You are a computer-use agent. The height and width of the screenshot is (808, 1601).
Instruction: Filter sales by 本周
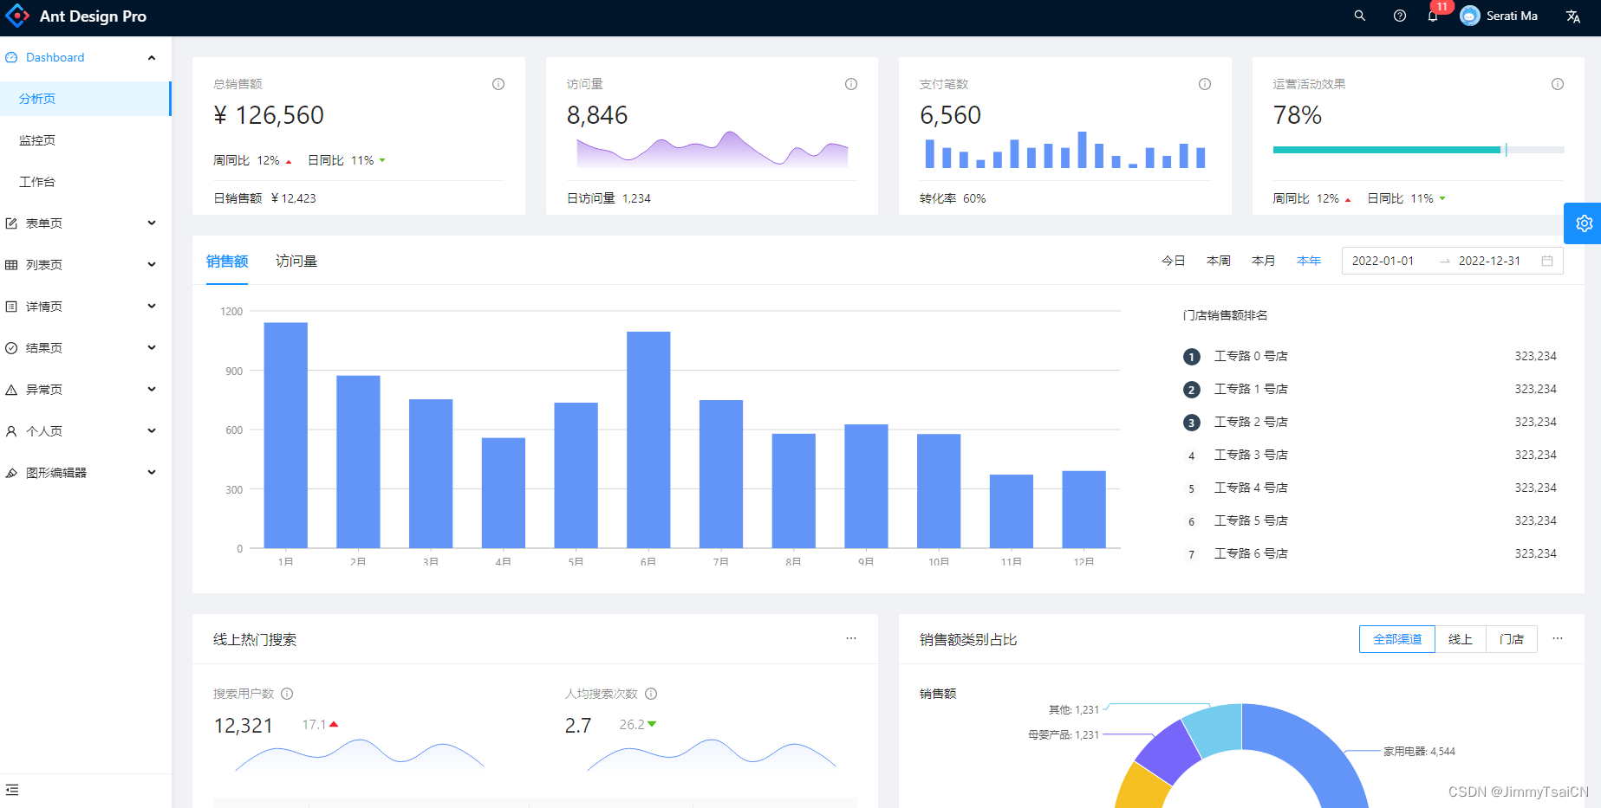click(1219, 261)
